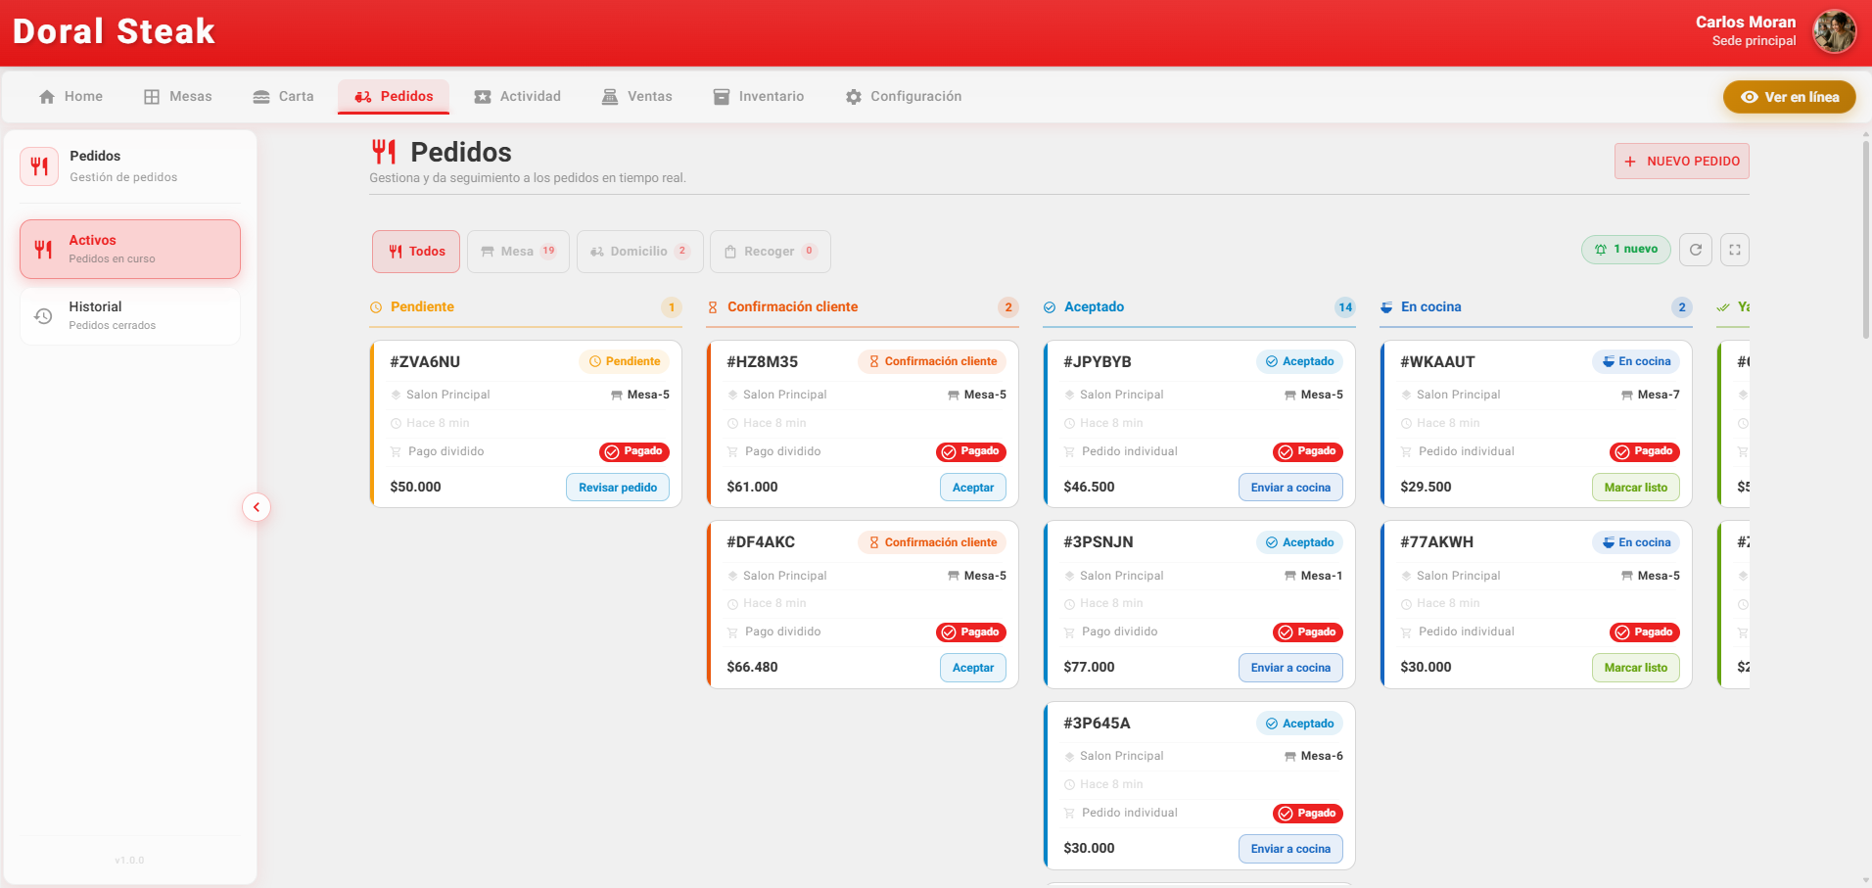Click Aceptar on order #DF4AKC
Viewport: 1872px width, 888px height.
tap(973, 668)
